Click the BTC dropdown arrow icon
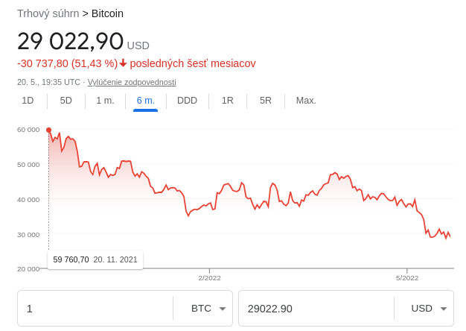Image resolution: width=466 pixels, height=331 pixels. point(222,309)
